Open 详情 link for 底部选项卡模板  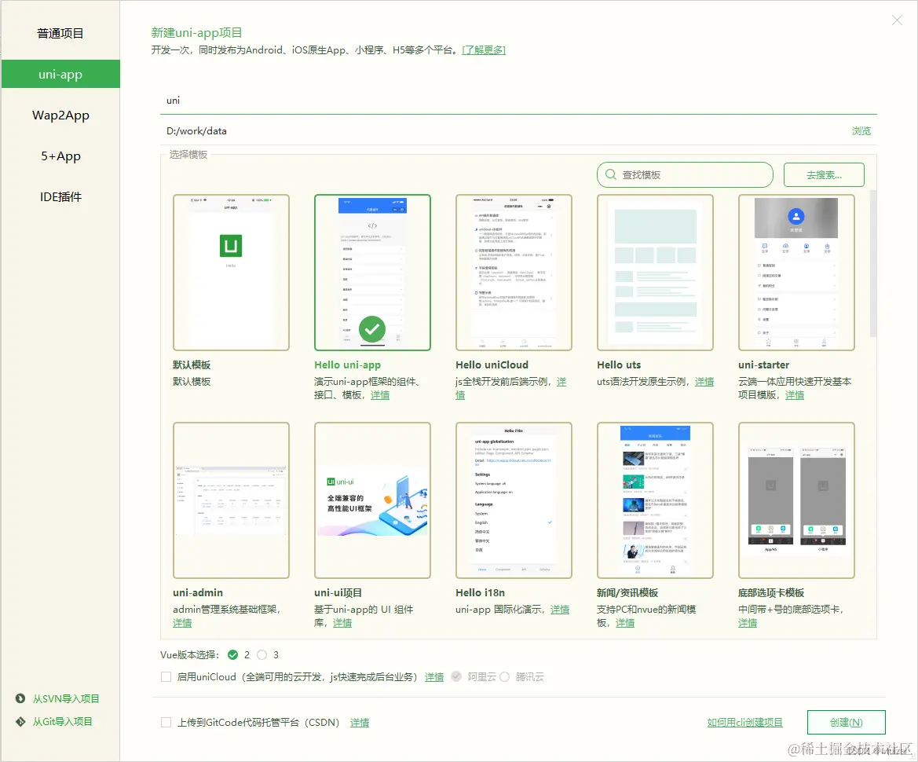(x=748, y=623)
